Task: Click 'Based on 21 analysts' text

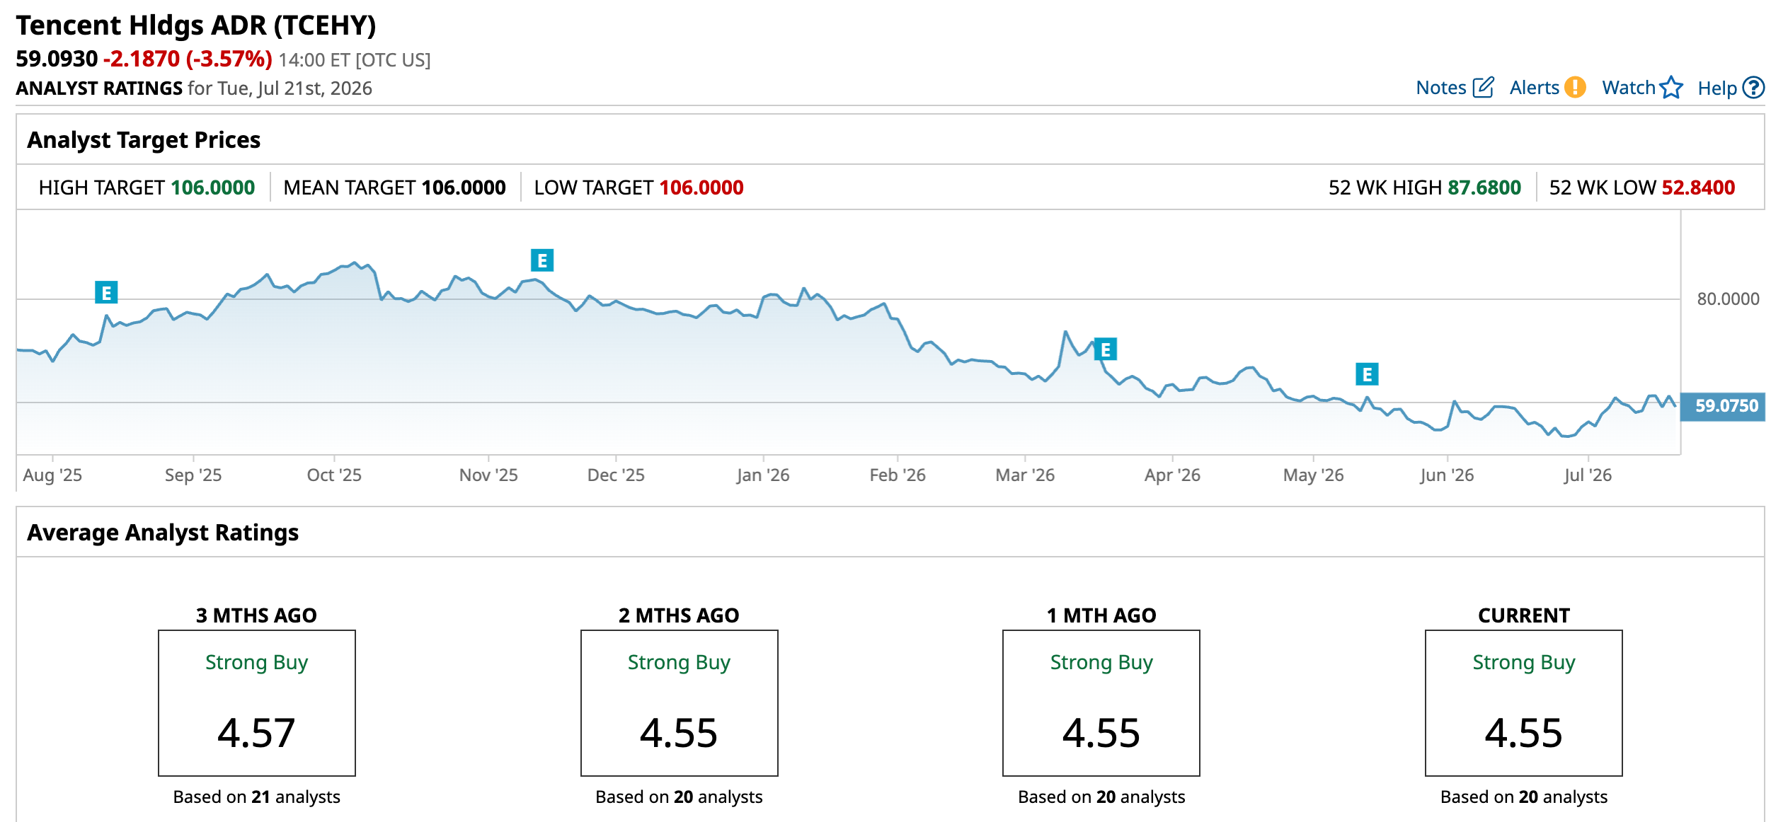Action: (256, 797)
